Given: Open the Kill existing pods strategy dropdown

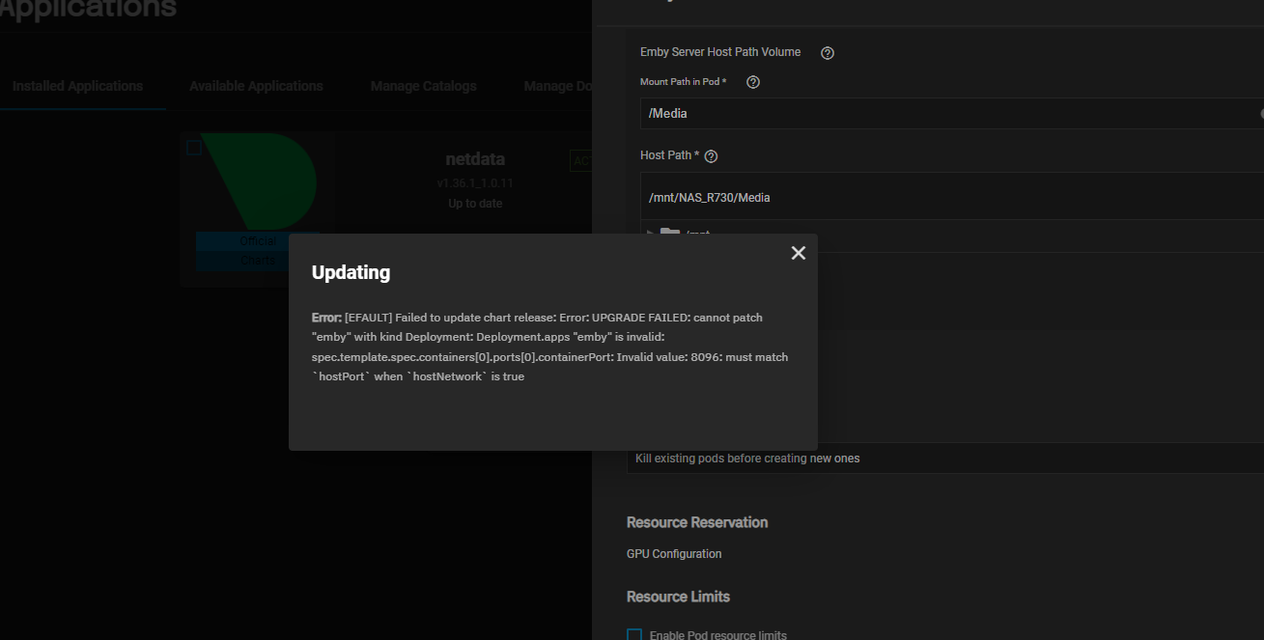Looking at the screenshot, I should point(944,459).
